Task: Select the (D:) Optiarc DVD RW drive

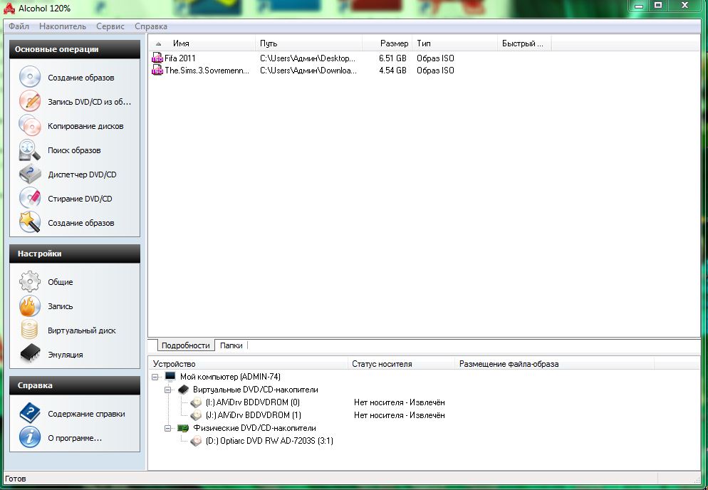Action: (x=269, y=441)
